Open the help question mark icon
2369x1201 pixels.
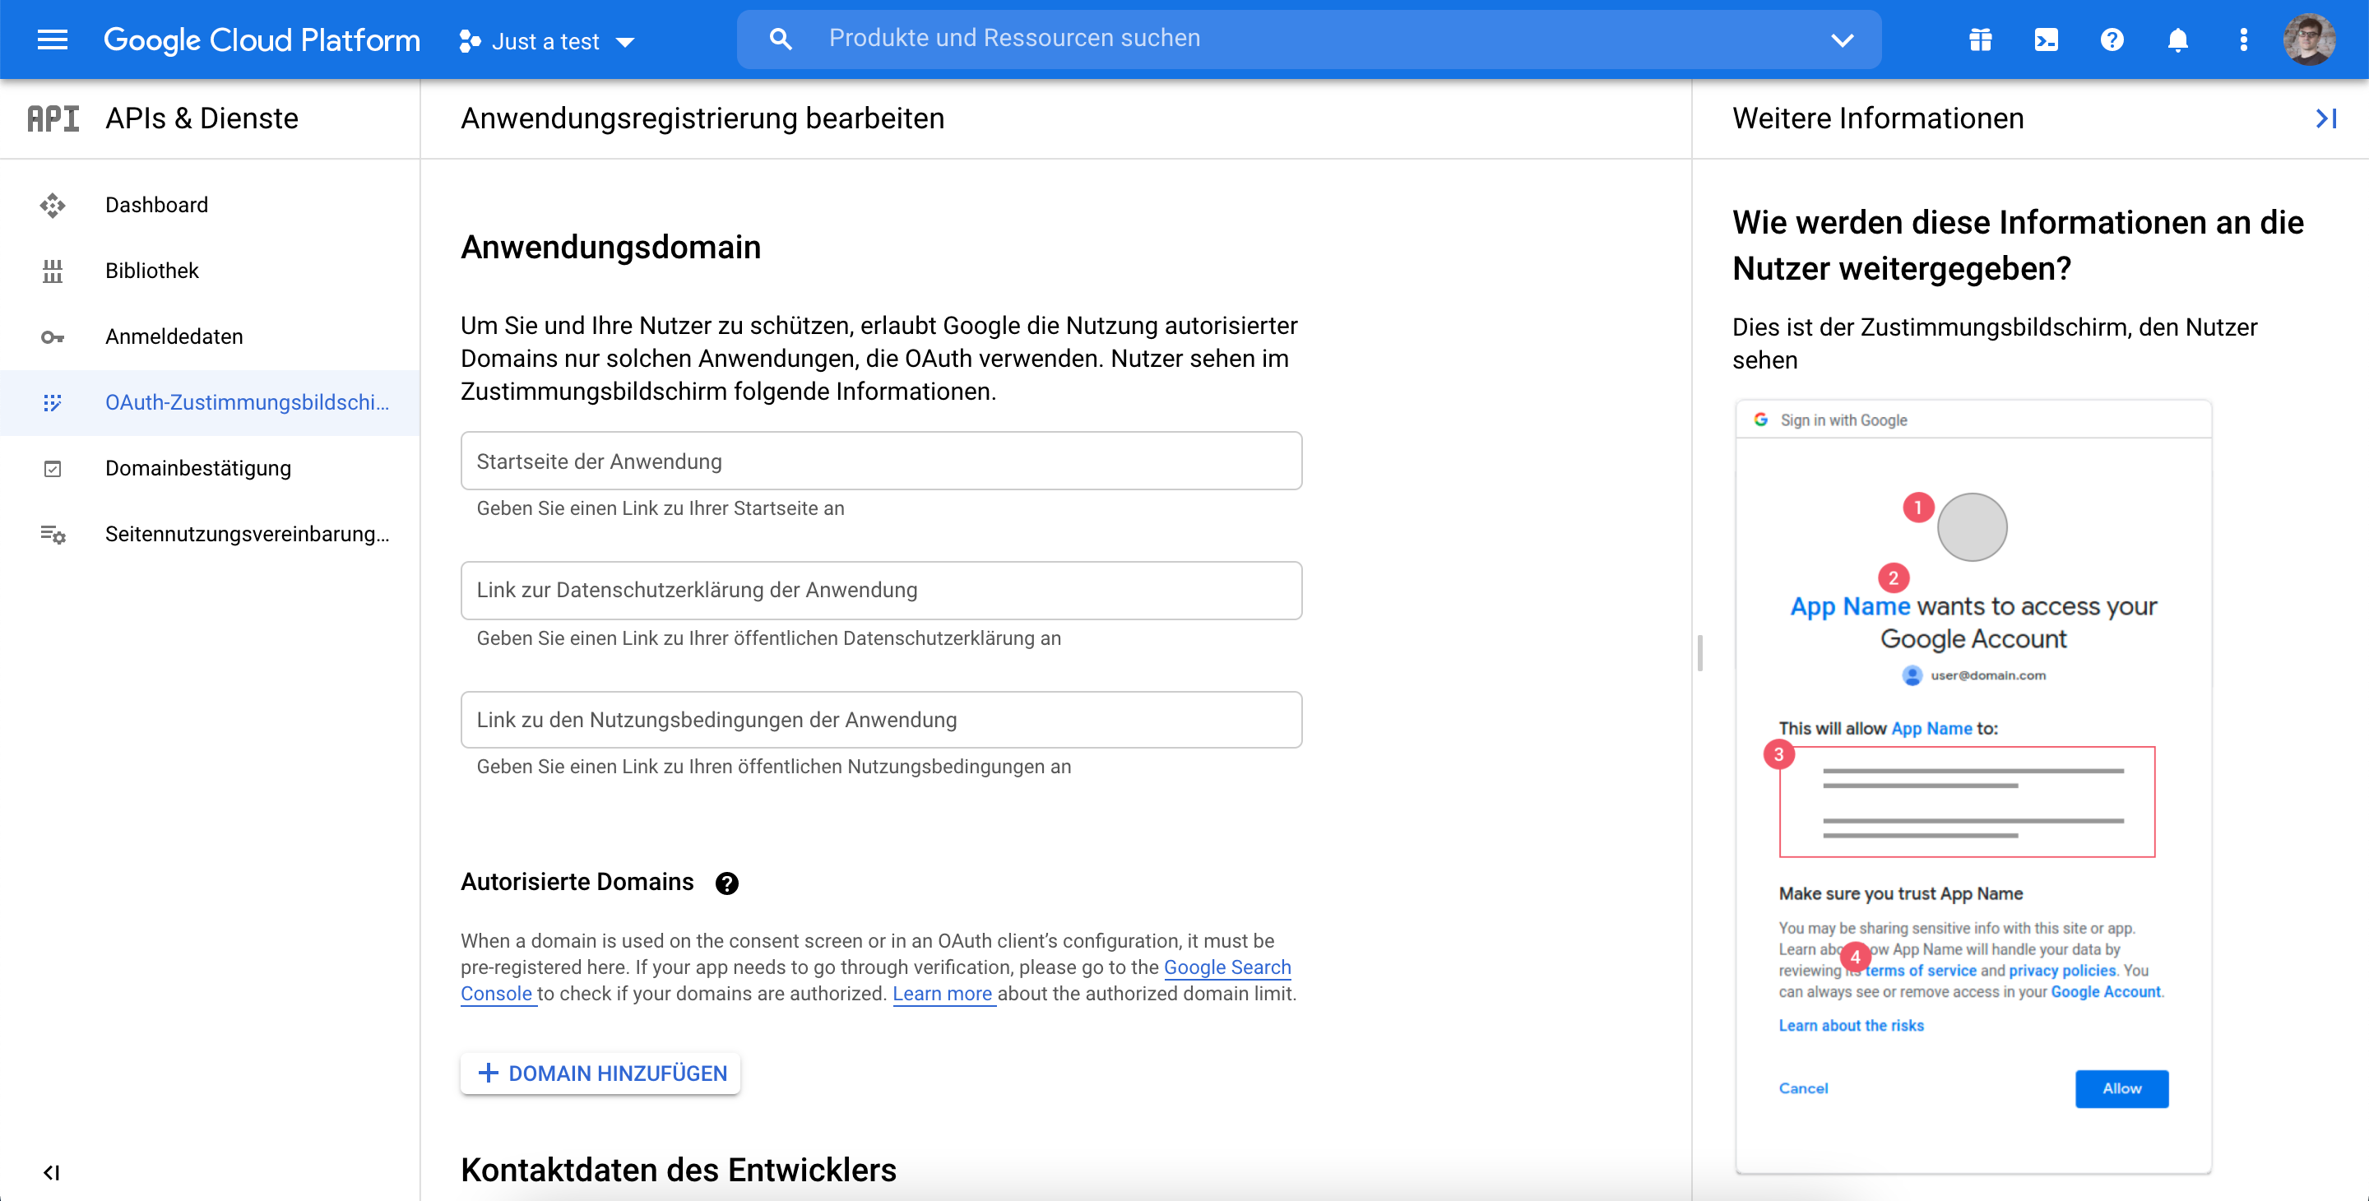pos(2112,39)
